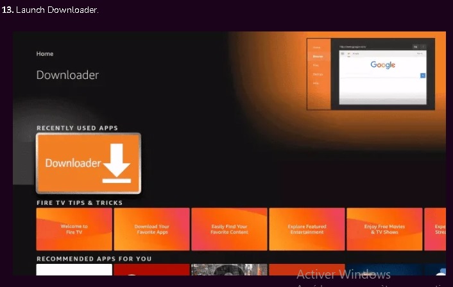The height and width of the screenshot is (287, 453).
Task: Open Enjoy Free Movies & TV Shows tile
Action: pos(384,229)
